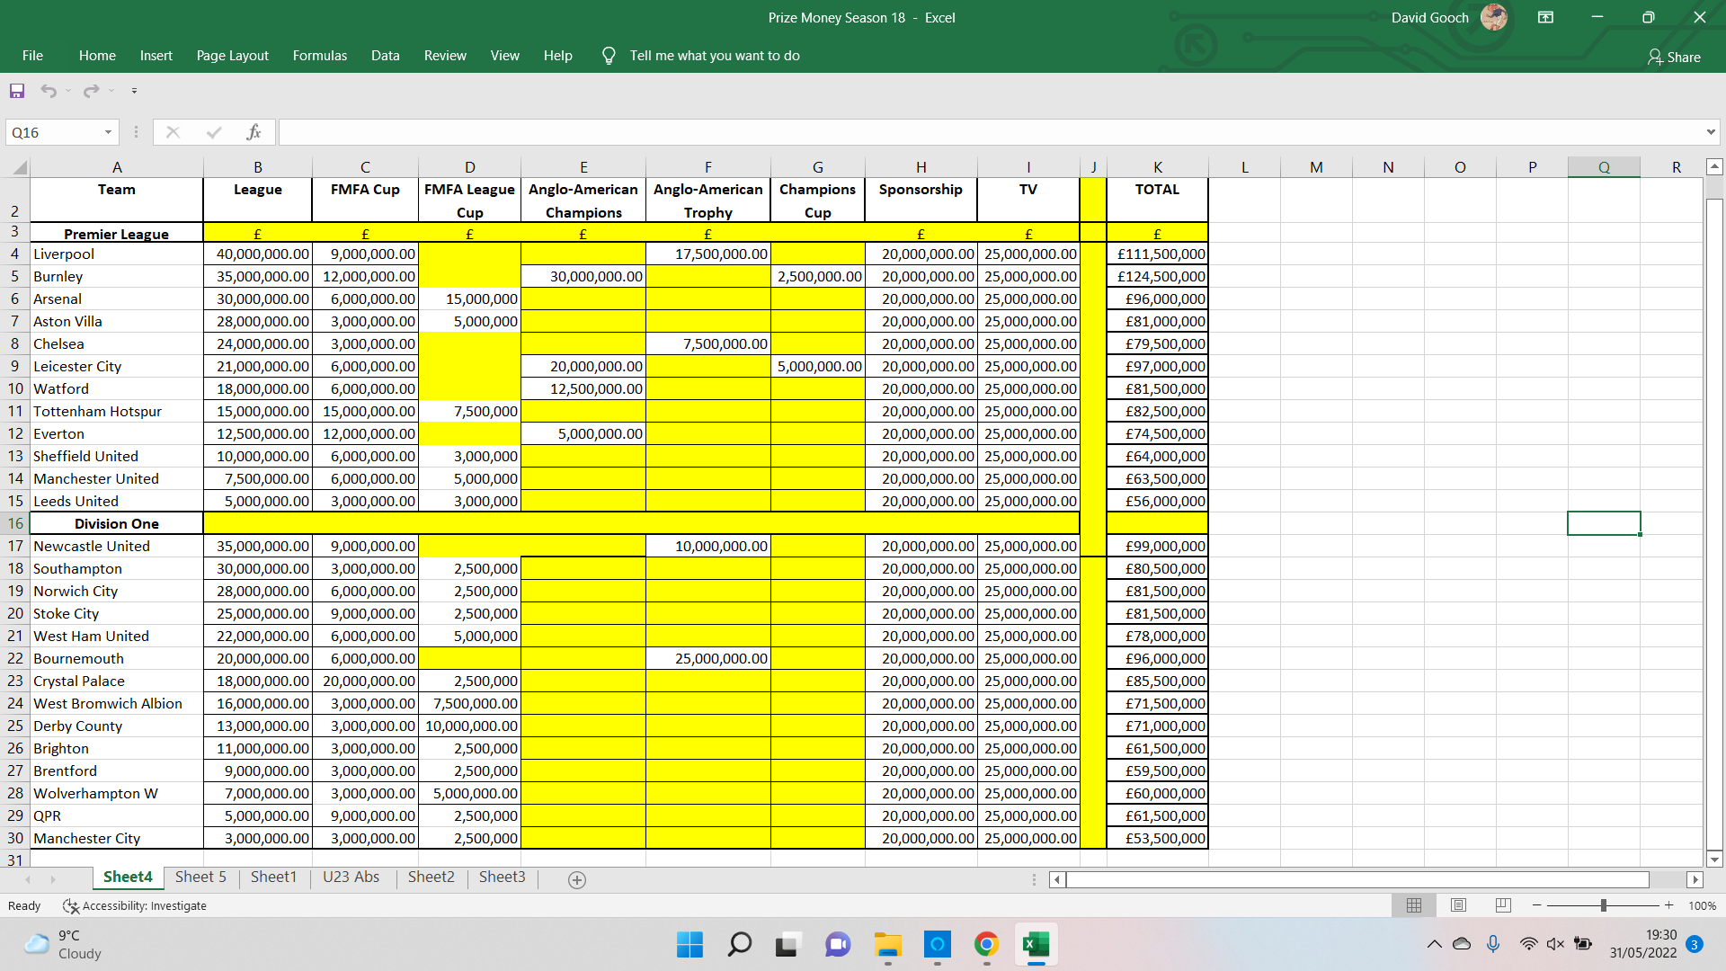Click the Tell me what you want field

tap(714, 56)
